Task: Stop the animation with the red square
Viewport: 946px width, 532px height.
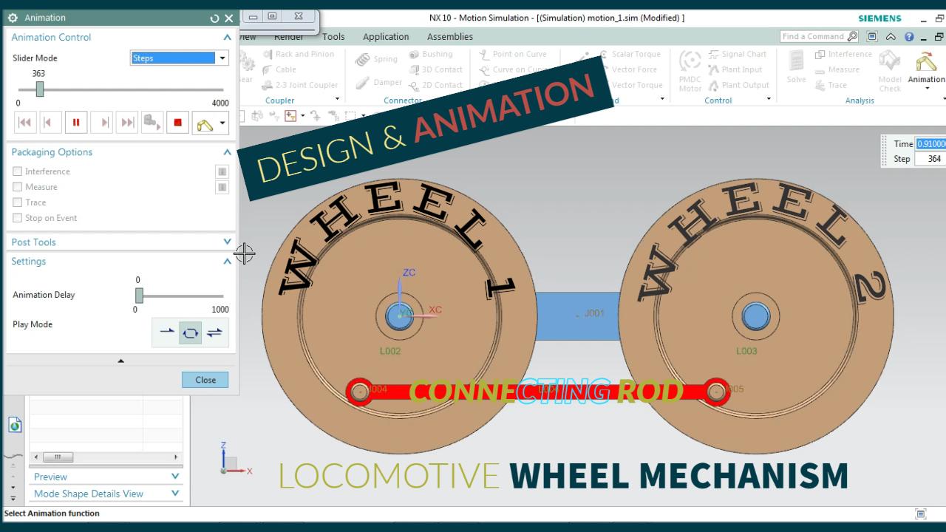Action: (x=177, y=123)
